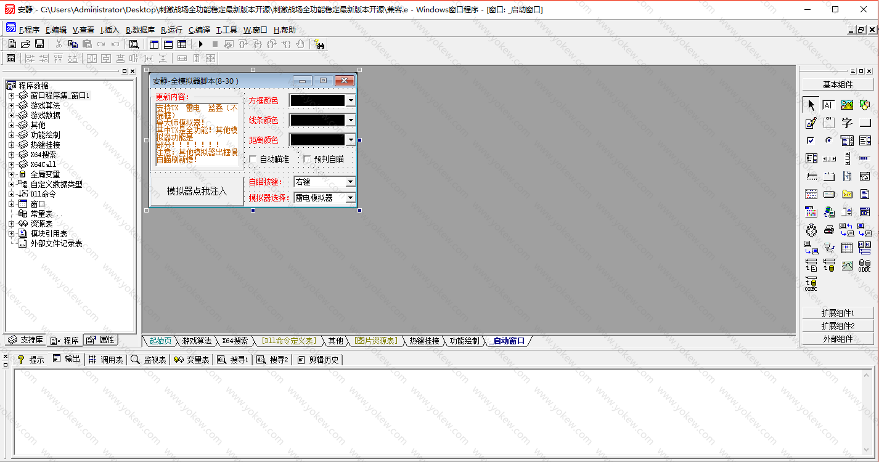Click the Save floppy-disk toolbar icon
The image size is (879, 462).
[39, 44]
